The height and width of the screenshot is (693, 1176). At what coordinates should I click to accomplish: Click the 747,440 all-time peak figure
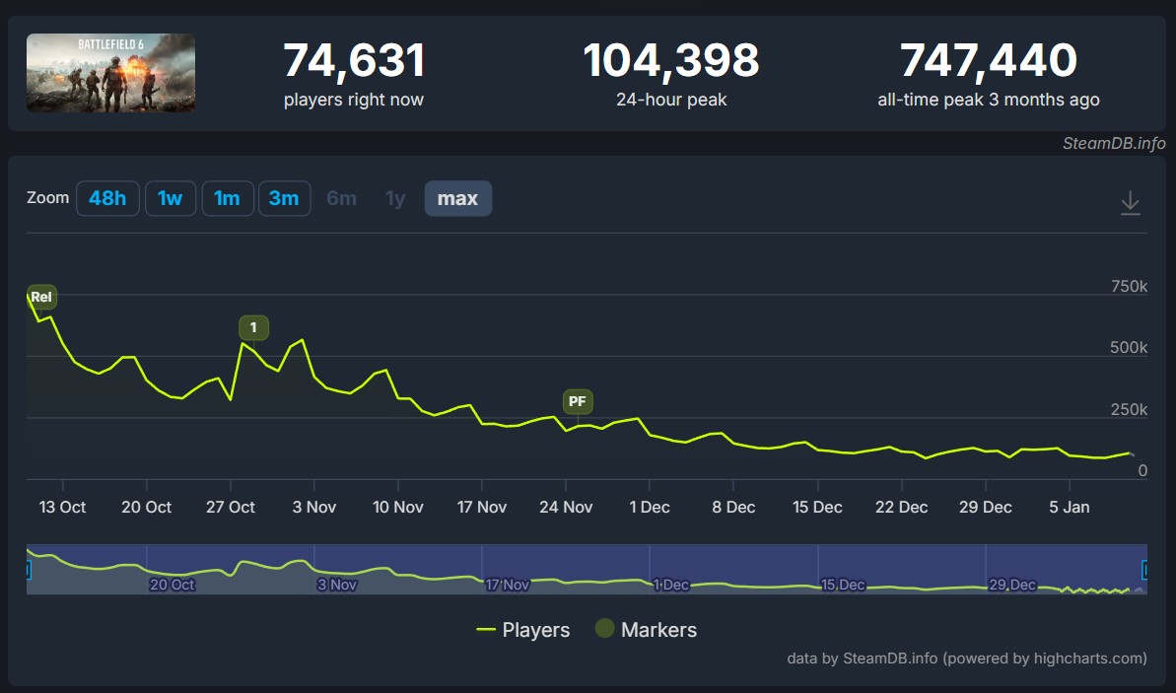click(x=988, y=61)
